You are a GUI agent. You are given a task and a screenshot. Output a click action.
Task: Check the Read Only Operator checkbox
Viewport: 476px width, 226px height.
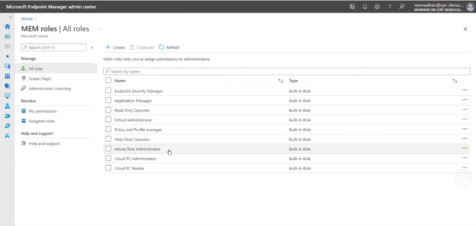click(108, 110)
